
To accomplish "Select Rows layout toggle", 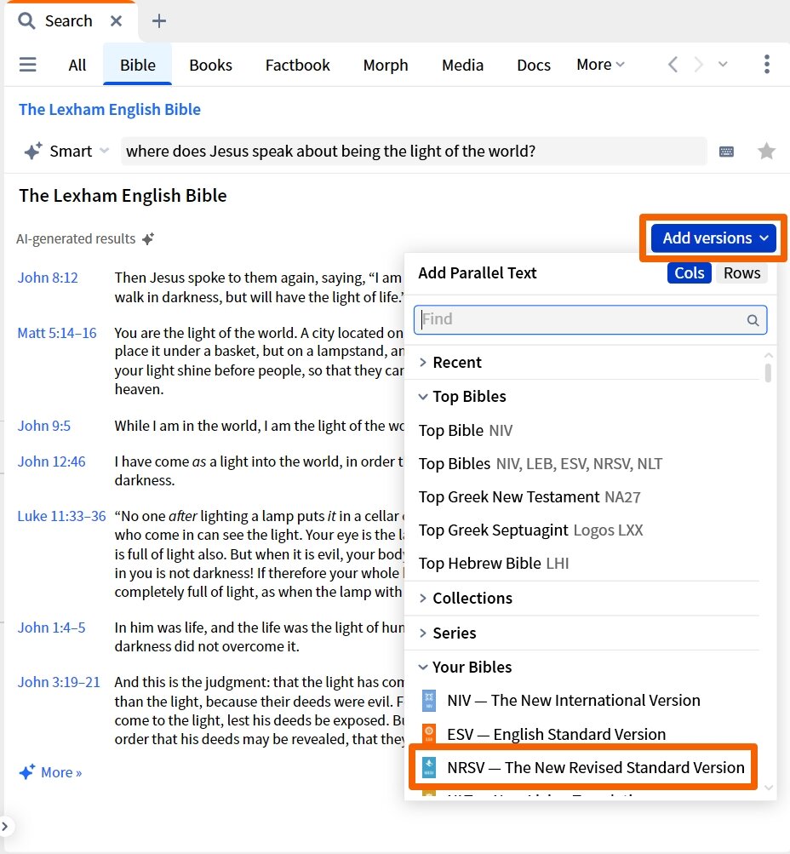I will point(741,272).
